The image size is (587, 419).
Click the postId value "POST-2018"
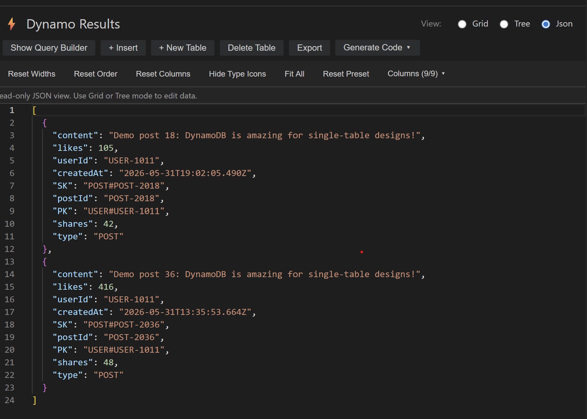tap(132, 198)
